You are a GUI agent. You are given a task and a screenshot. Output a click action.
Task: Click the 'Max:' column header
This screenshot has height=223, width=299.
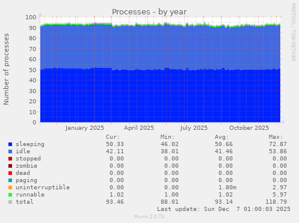tap(276, 137)
